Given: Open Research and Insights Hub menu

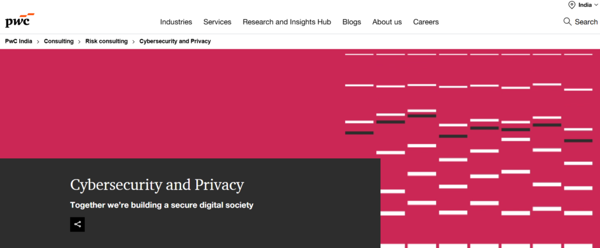Looking at the screenshot, I should (287, 22).
